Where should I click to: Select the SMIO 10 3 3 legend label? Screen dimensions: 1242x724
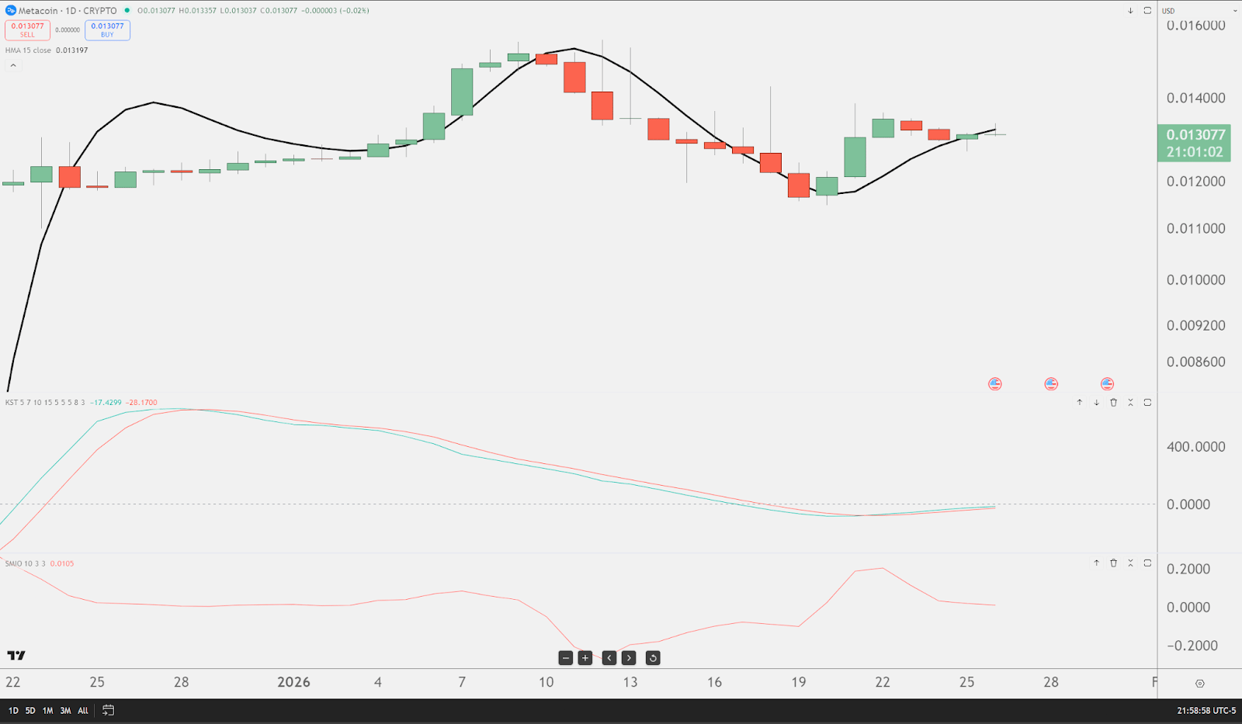25,563
